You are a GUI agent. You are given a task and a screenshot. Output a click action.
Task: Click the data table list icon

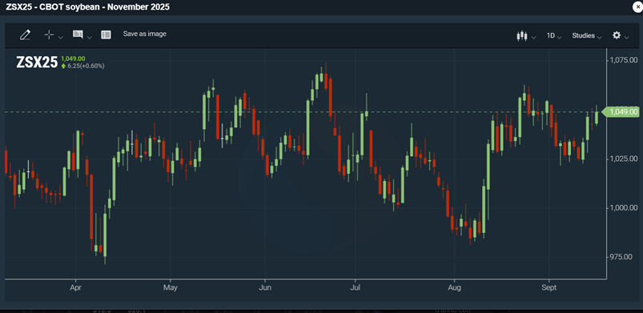pos(106,35)
